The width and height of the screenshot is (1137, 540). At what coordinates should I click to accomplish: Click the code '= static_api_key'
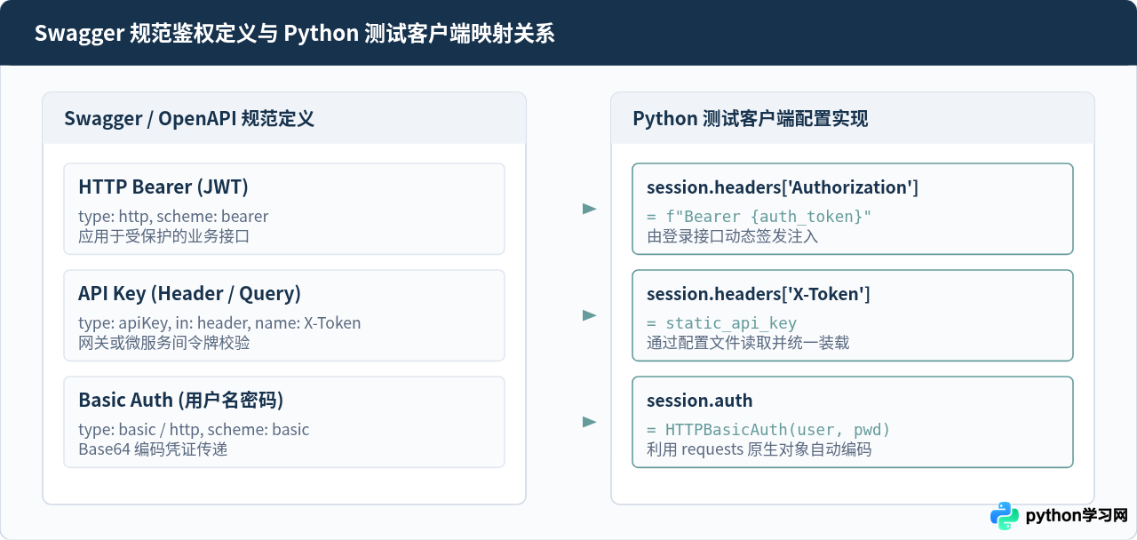(721, 323)
